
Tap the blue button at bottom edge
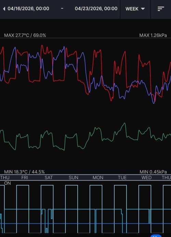click(156, 236)
